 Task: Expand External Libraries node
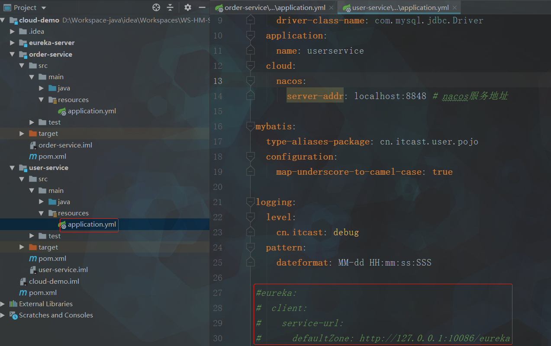click(3, 304)
